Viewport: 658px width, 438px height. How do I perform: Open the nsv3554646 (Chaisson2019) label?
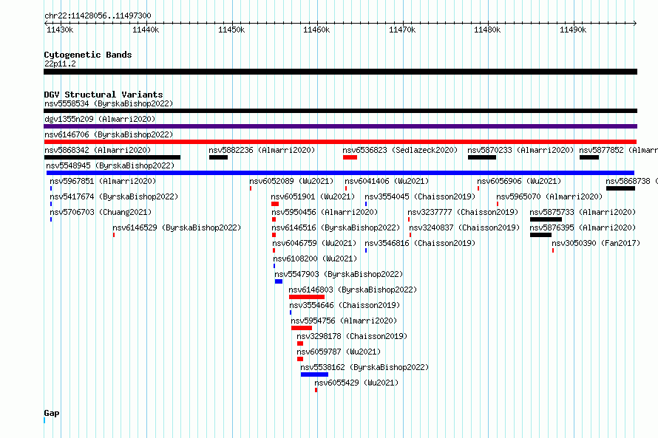(345, 305)
